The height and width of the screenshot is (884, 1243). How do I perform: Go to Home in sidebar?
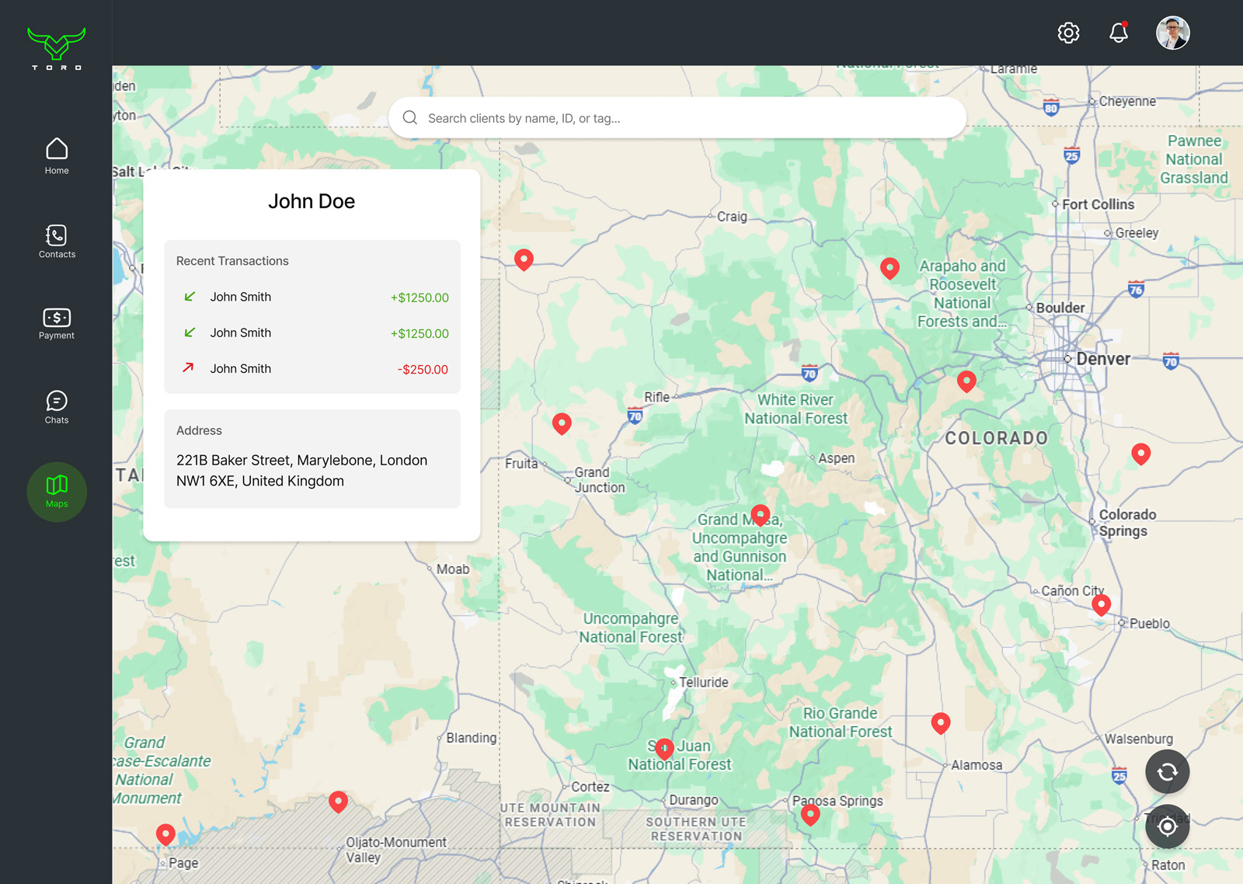pos(57,156)
